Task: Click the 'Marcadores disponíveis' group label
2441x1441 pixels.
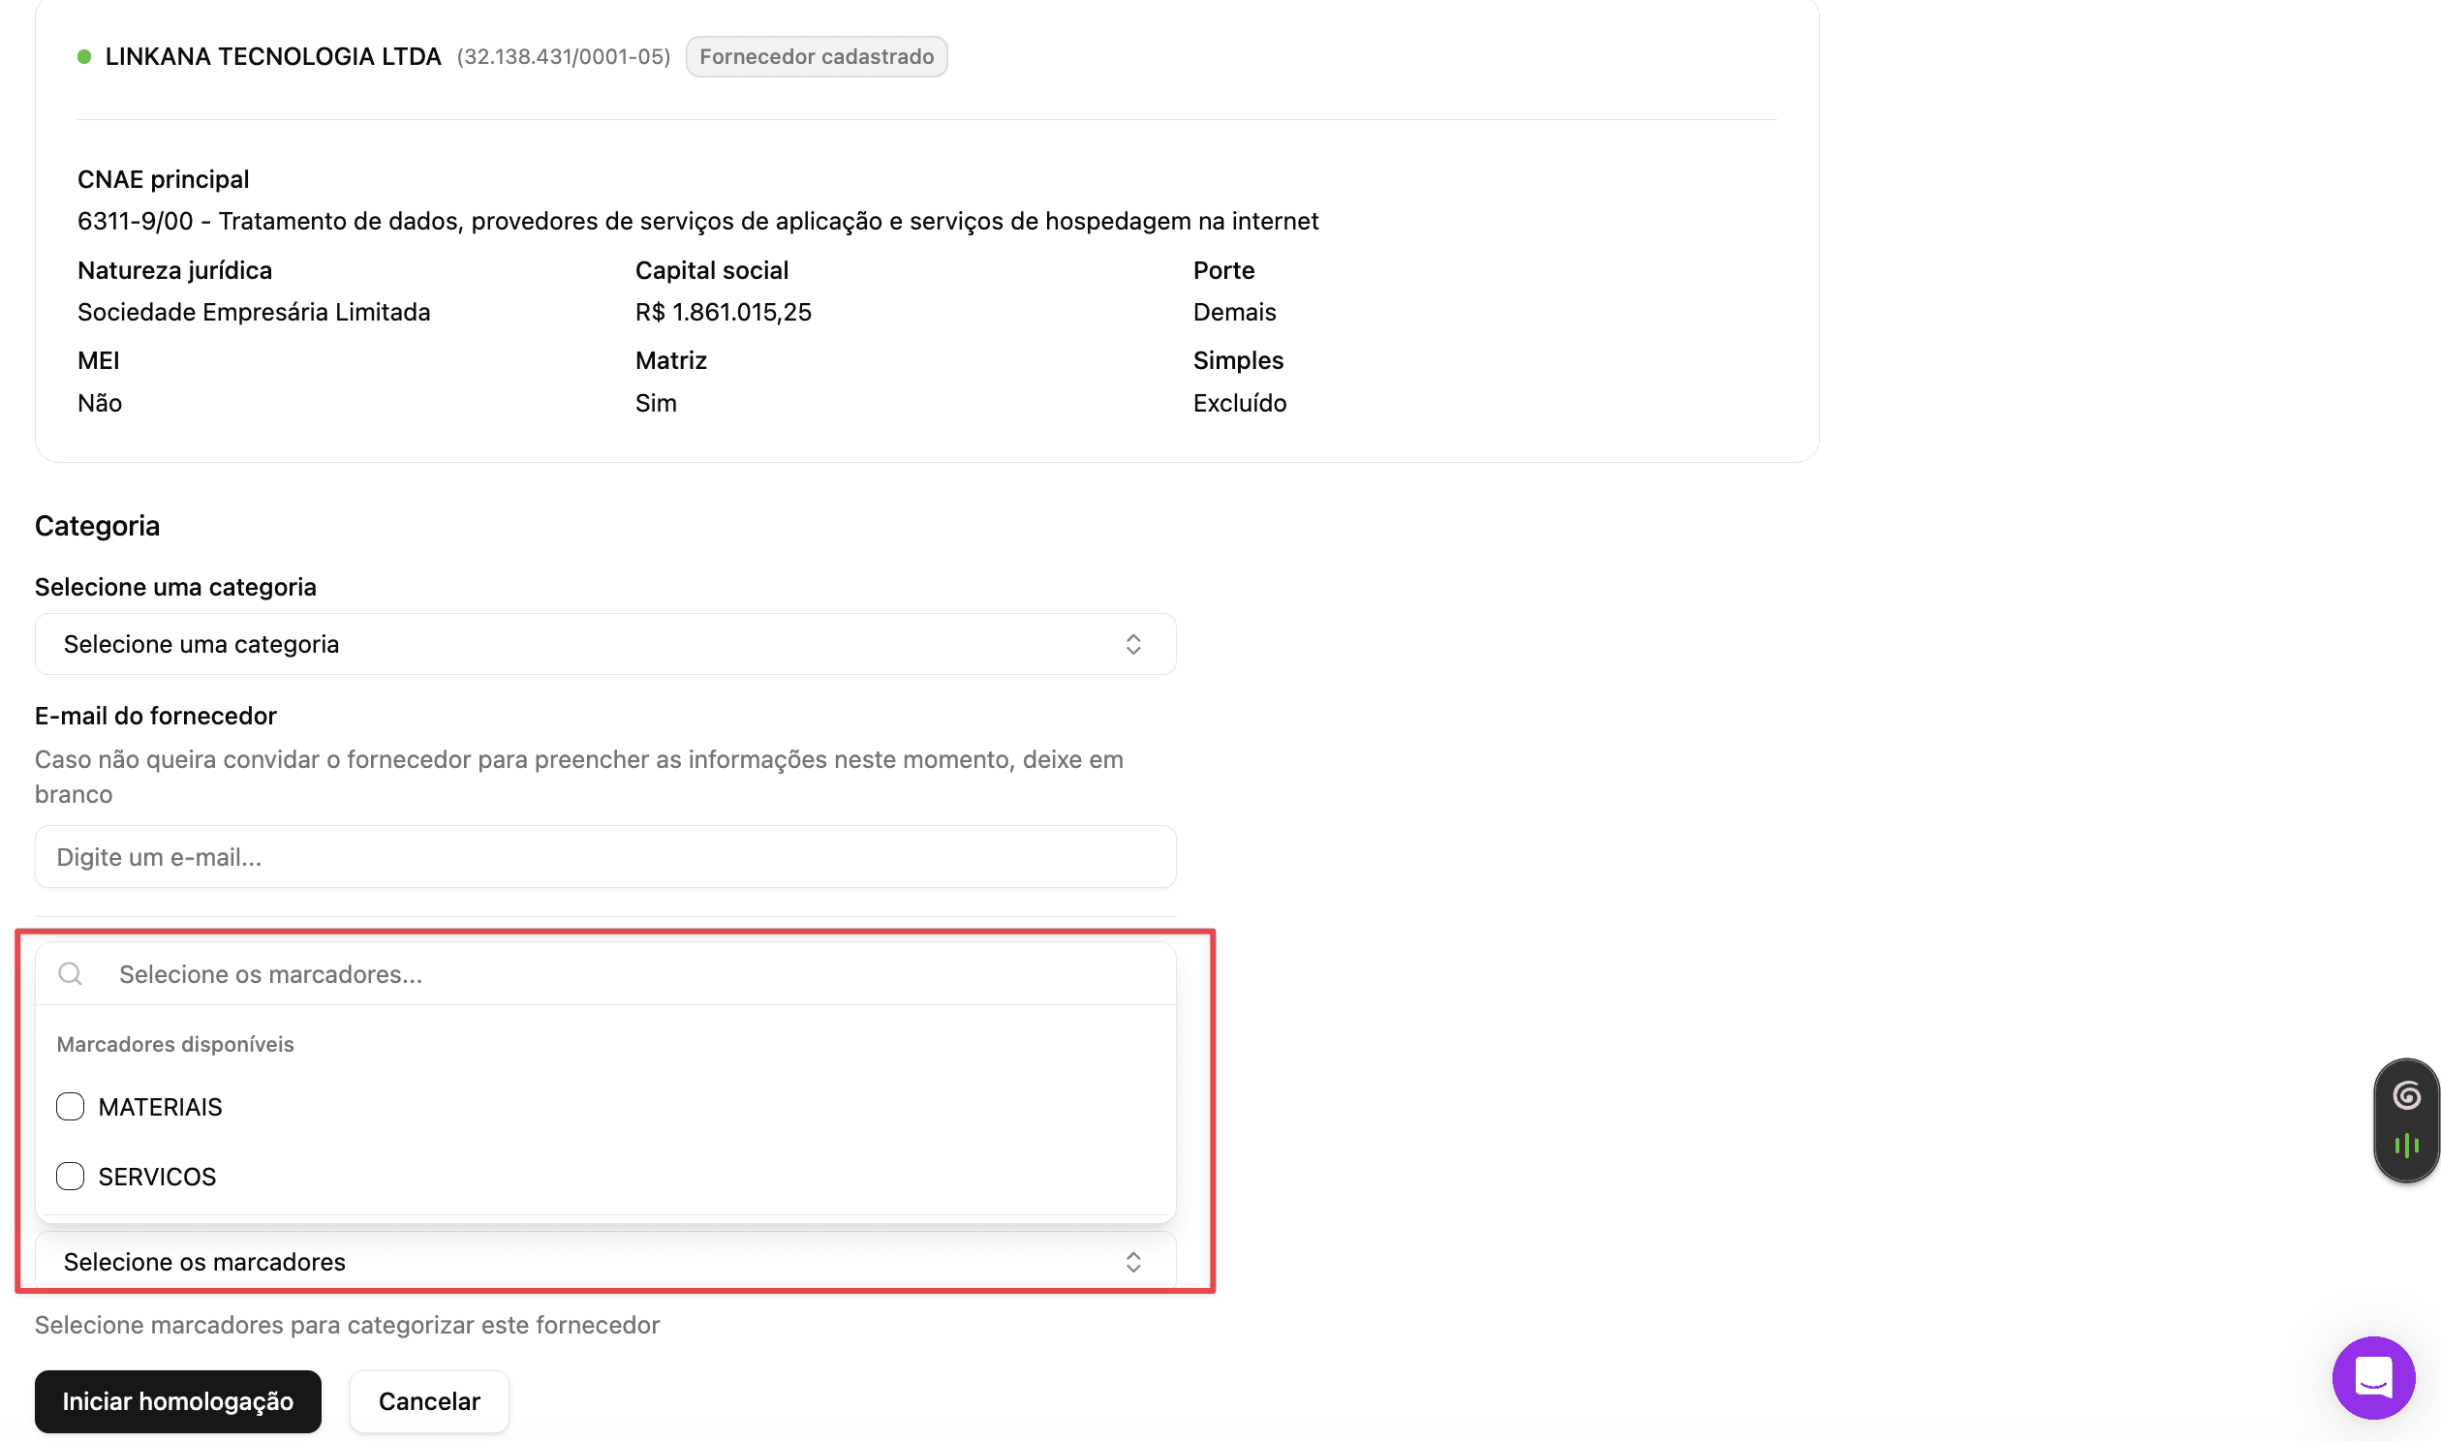Action: coord(174,1044)
